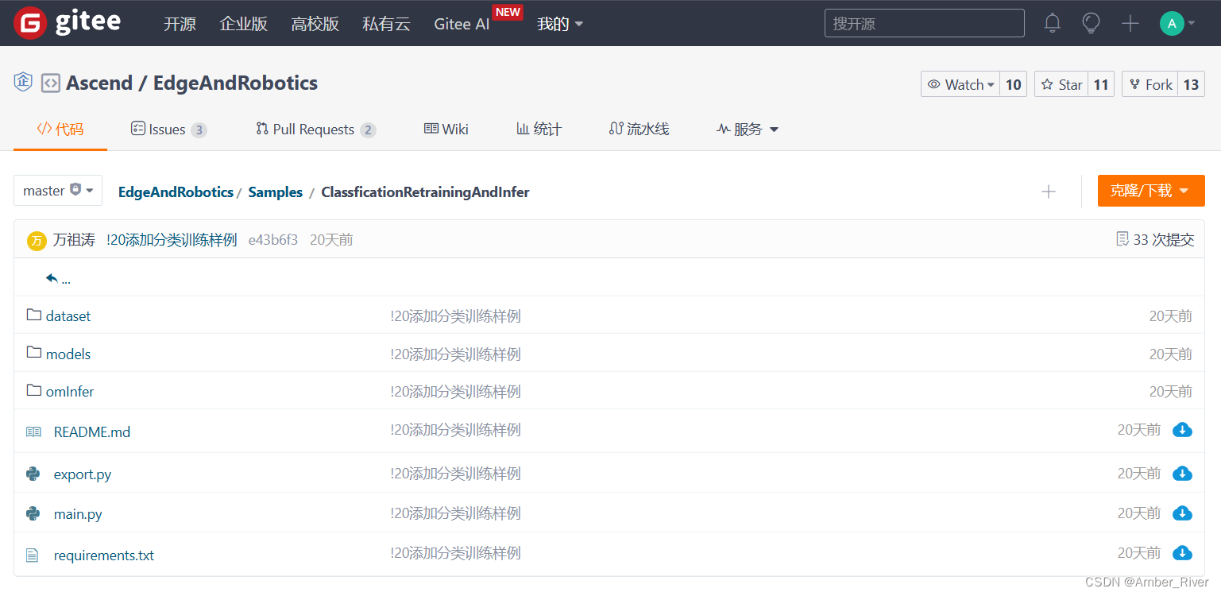Open the user avatar menu
This screenshot has width=1221, height=596.
point(1177,23)
